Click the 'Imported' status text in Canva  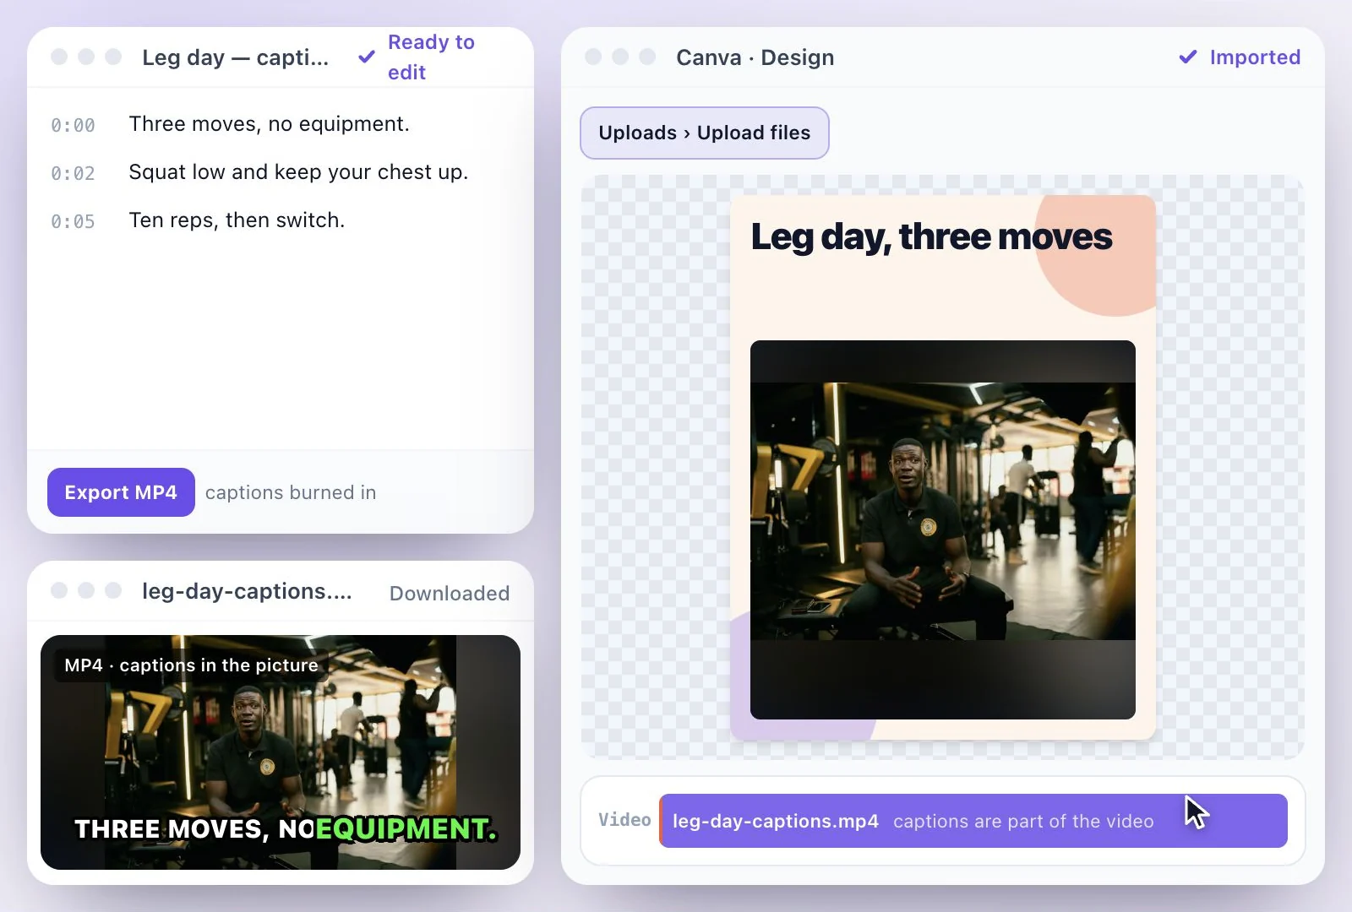(1255, 57)
